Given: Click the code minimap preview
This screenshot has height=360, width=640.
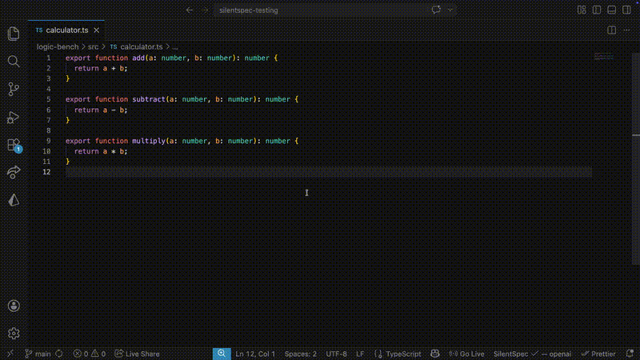Looking at the screenshot, I should click(x=603, y=57).
